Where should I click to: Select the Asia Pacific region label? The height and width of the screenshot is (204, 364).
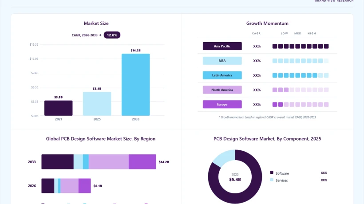point(222,46)
